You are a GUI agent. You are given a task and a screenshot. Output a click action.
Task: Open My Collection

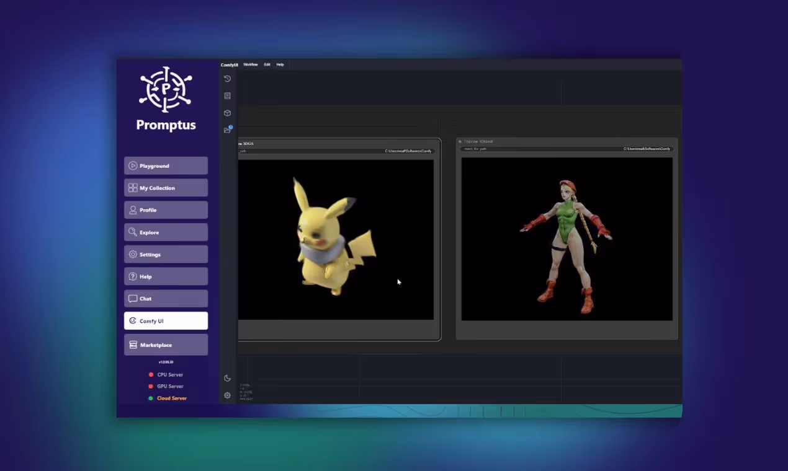coord(166,188)
